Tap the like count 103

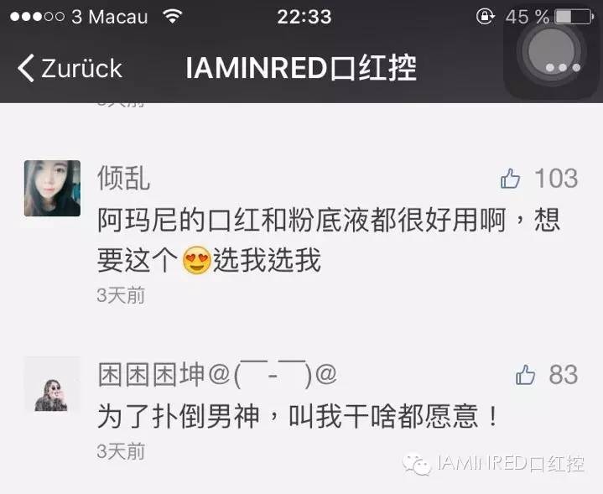click(x=556, y=179)
